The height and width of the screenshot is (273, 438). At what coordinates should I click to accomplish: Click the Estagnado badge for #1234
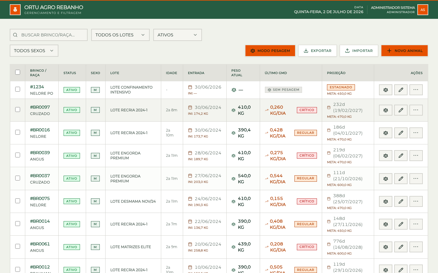pyautogui.click(x=341, y=87)
